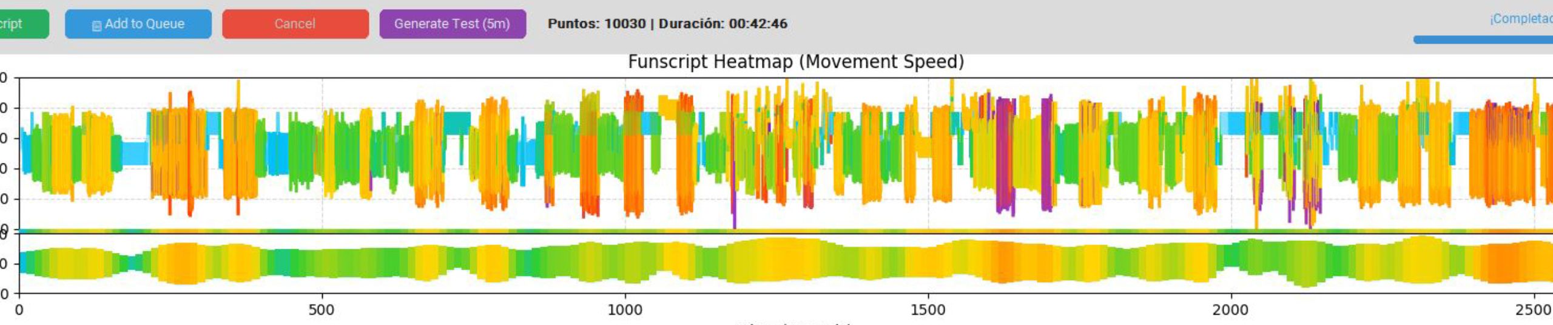Click the 2000 tick label on the x-axis

coord(1230,310)
